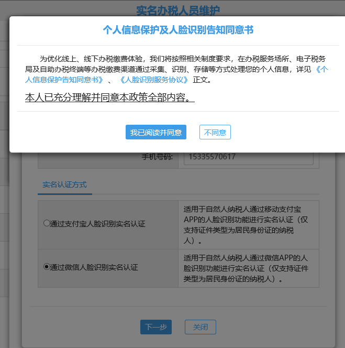Click the 微信APP authentication description text
The image size is (345, 348).
246,268
